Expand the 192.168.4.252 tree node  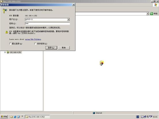tap(5, 52)
